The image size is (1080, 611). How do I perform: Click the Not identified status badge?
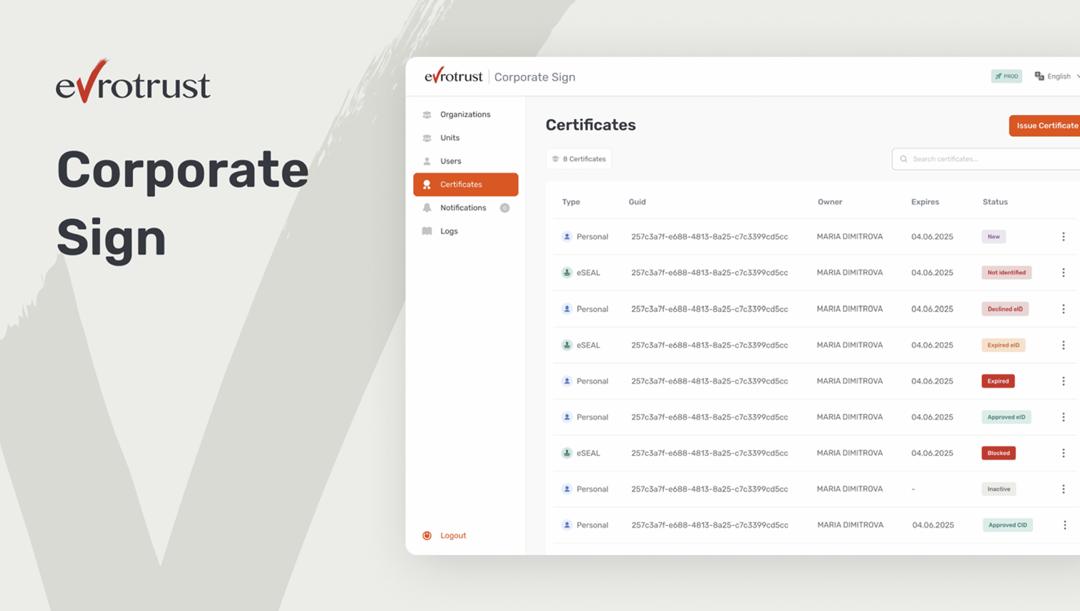1006,273
